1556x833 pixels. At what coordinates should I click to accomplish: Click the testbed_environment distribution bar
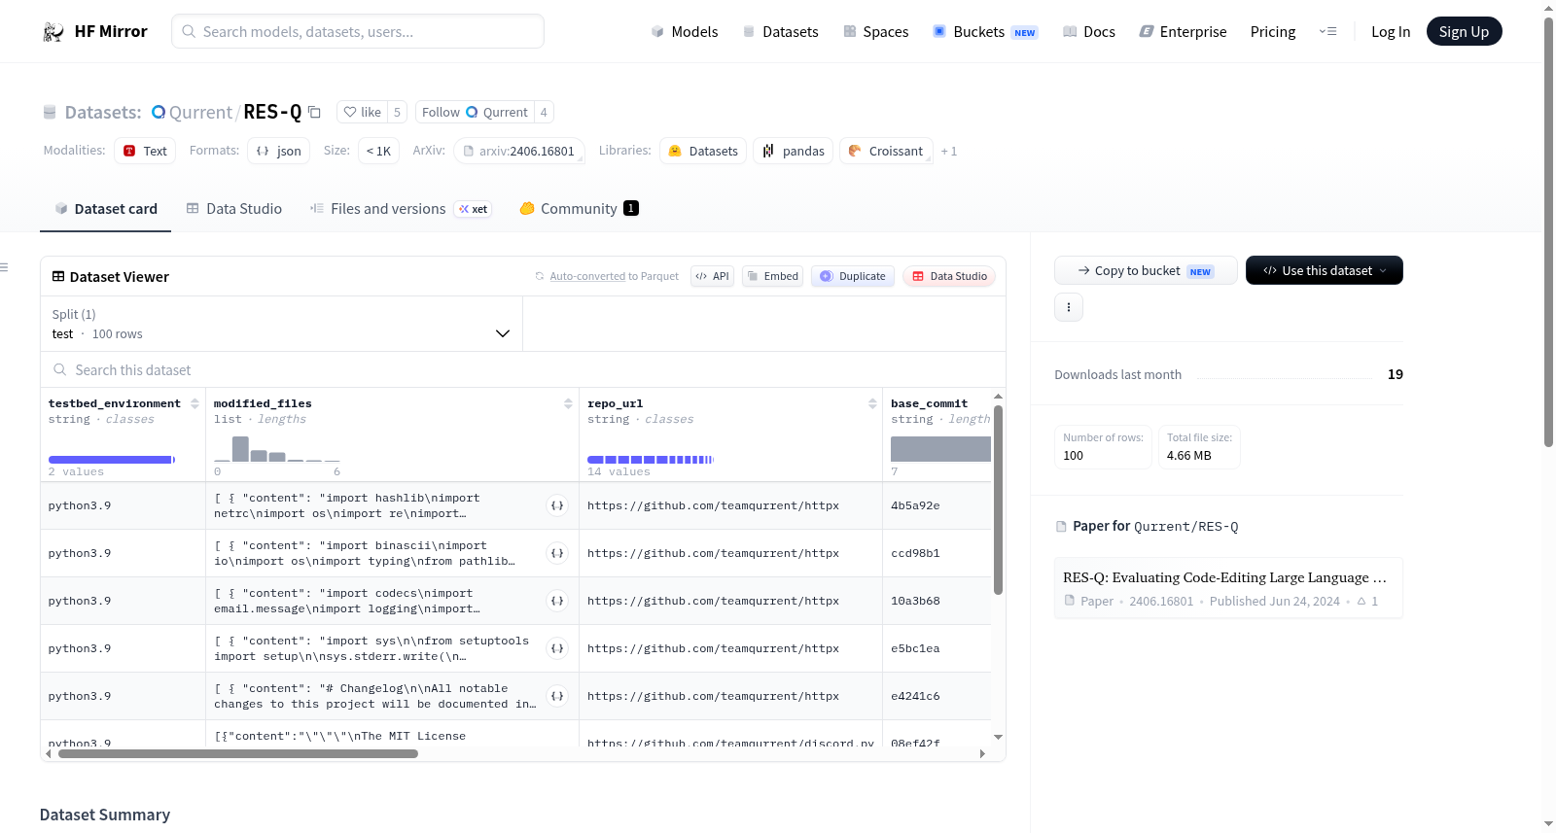(x=112, y=460)
